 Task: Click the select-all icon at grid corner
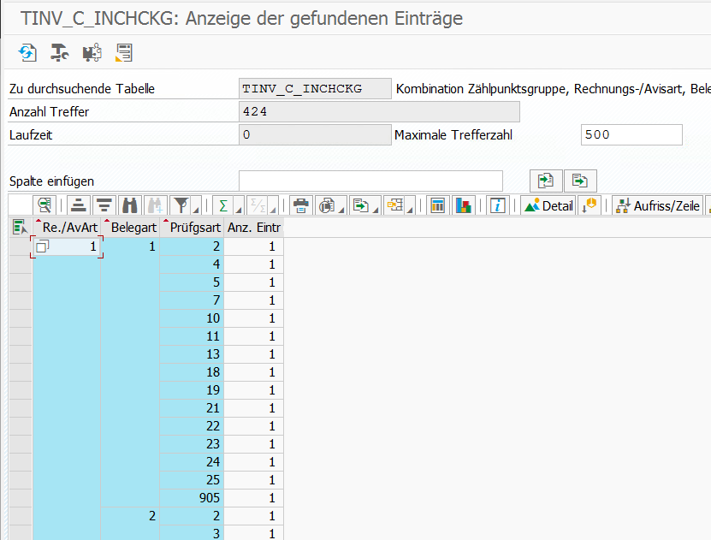[x=20, y=228]
